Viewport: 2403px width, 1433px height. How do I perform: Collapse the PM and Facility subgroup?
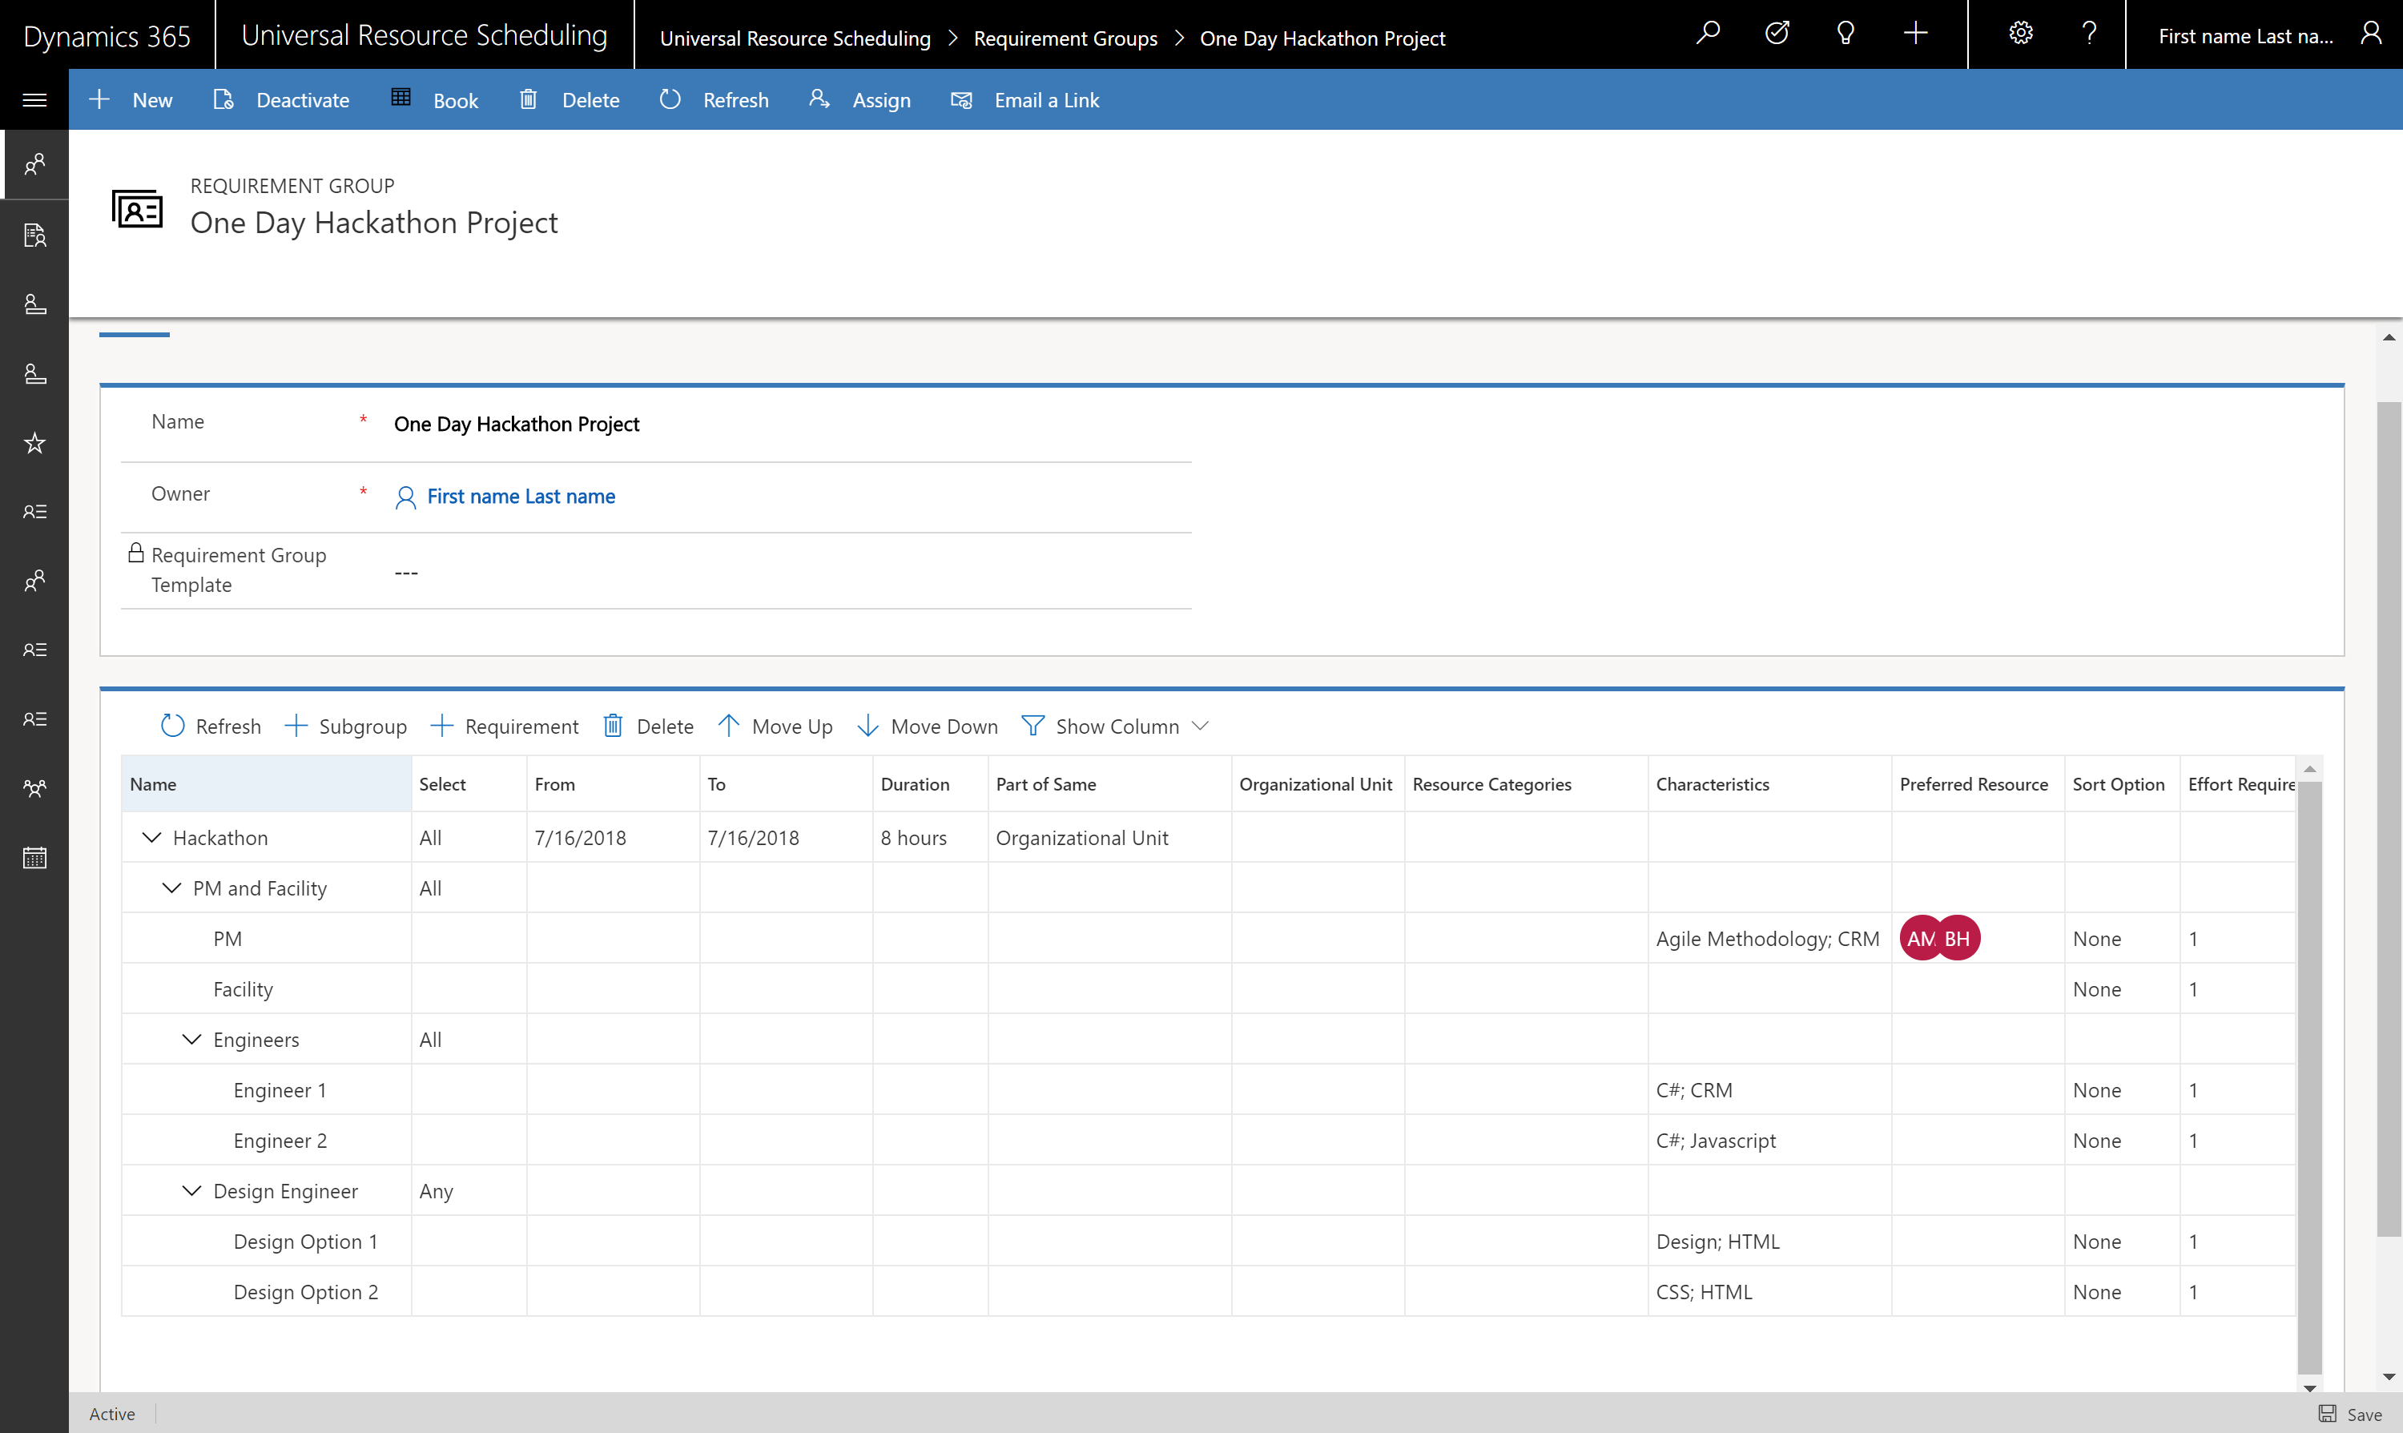tap(172, 888)
